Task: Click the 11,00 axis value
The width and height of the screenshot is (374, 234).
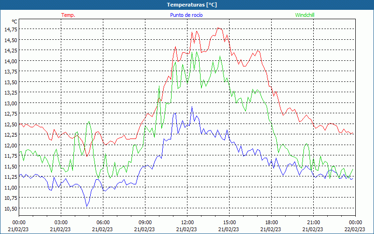Action: click(10, 187)
